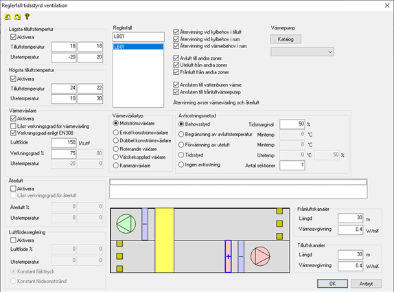The height and width of the screenshot is (292, 394).
Task: Click Tilluftskanaler Värmeavgivning field
Action: (x=351, y=266)
